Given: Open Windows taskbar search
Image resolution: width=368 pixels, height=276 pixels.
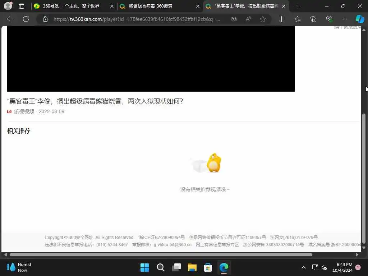Looking at the screenshot, I should 161,267.
